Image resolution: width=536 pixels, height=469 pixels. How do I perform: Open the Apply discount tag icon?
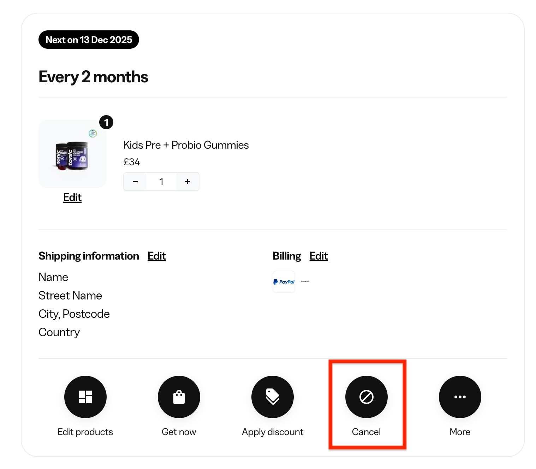pyautogui.click(x=272, y=397)
